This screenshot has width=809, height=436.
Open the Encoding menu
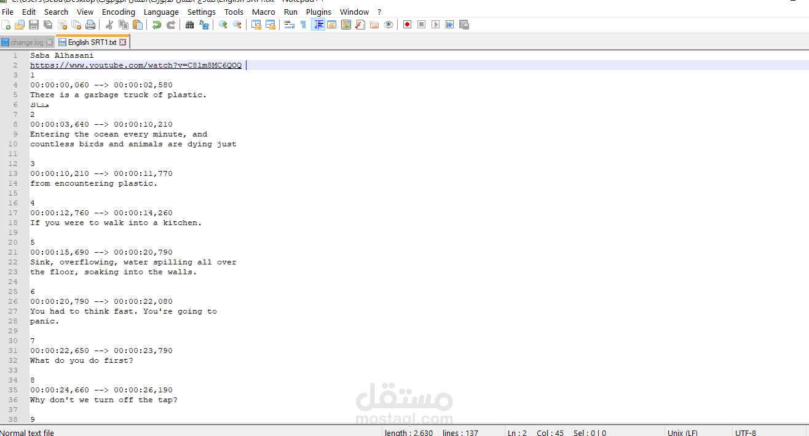pyautogui.click(x=119, y=12)
